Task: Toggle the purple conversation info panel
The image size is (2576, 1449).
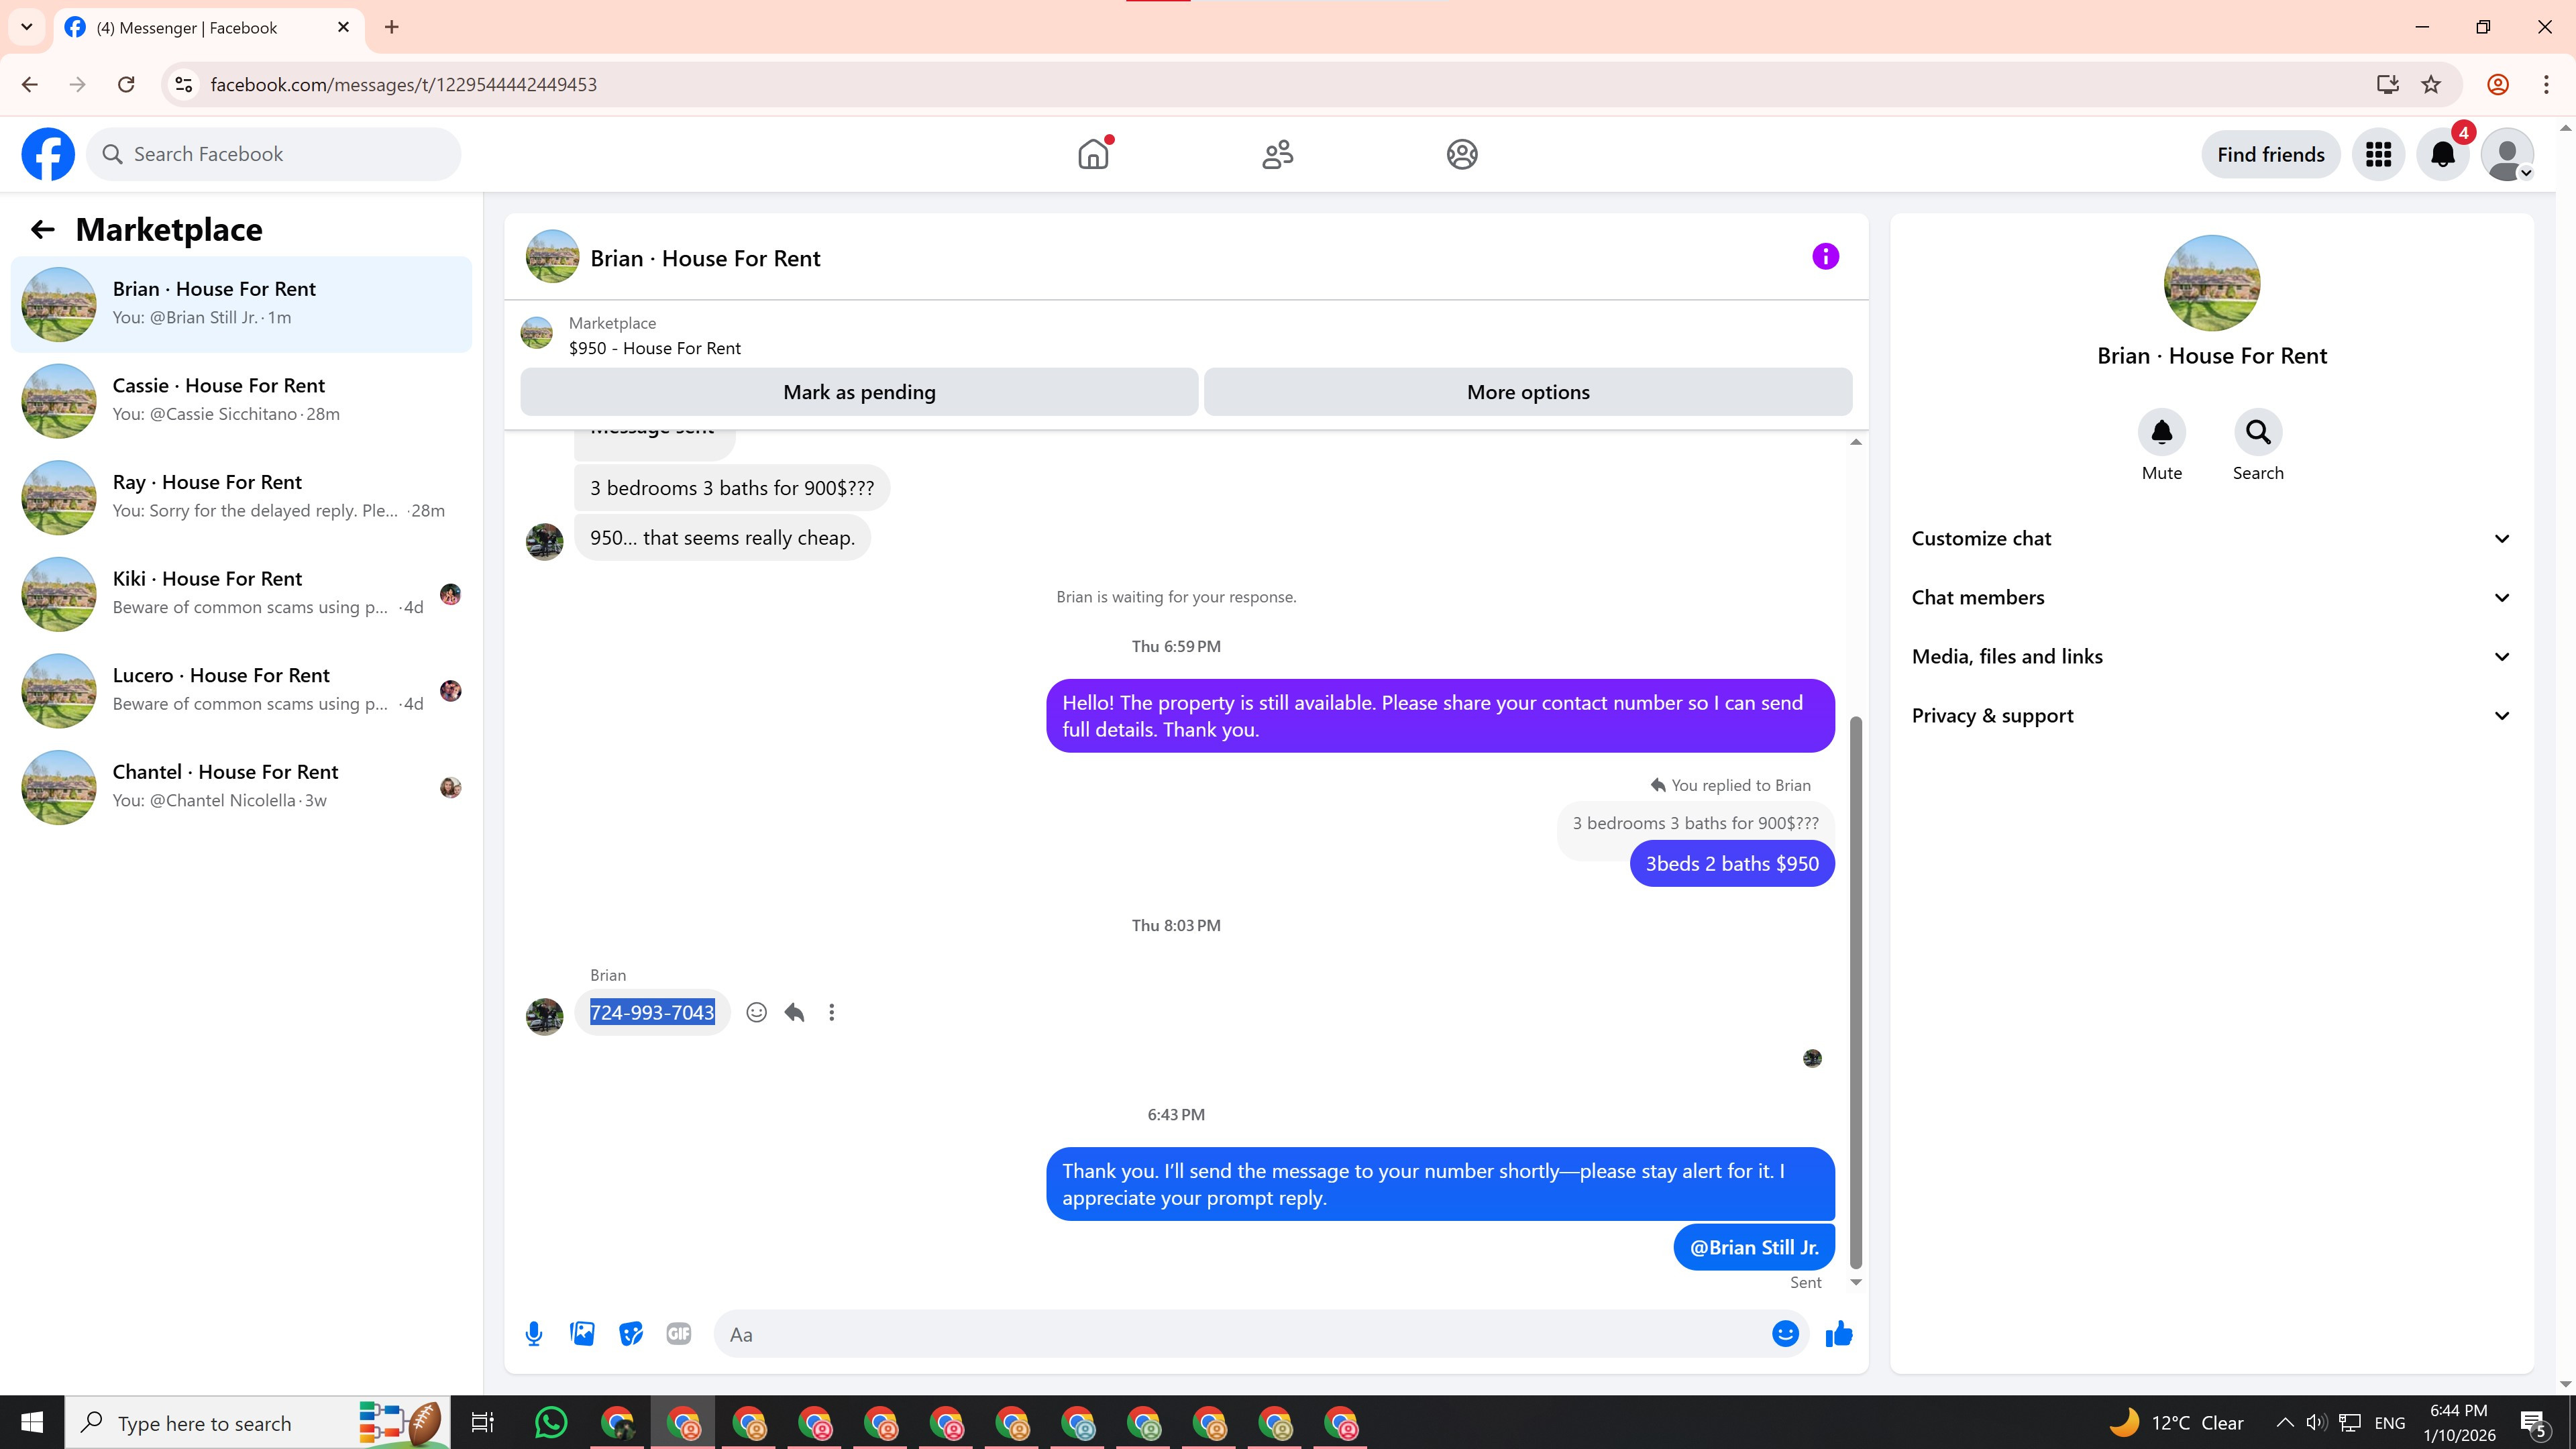Action: tap(1825, 257)
